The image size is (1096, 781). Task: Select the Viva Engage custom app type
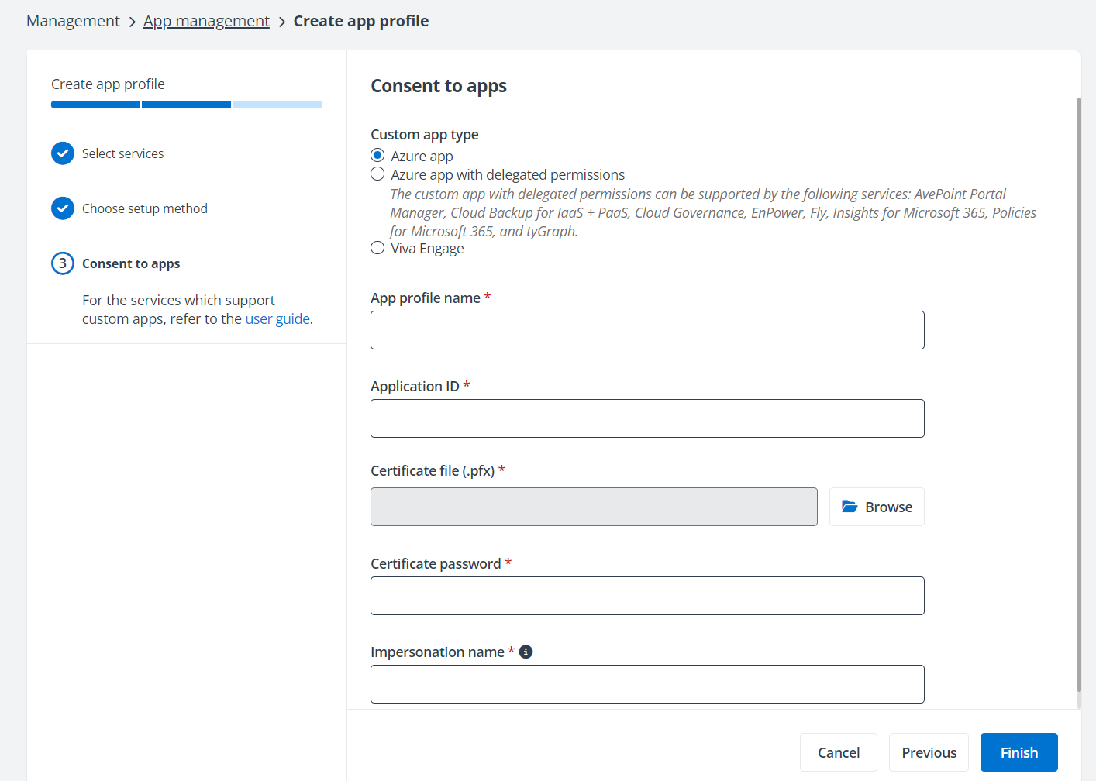(x=377, y=247)
